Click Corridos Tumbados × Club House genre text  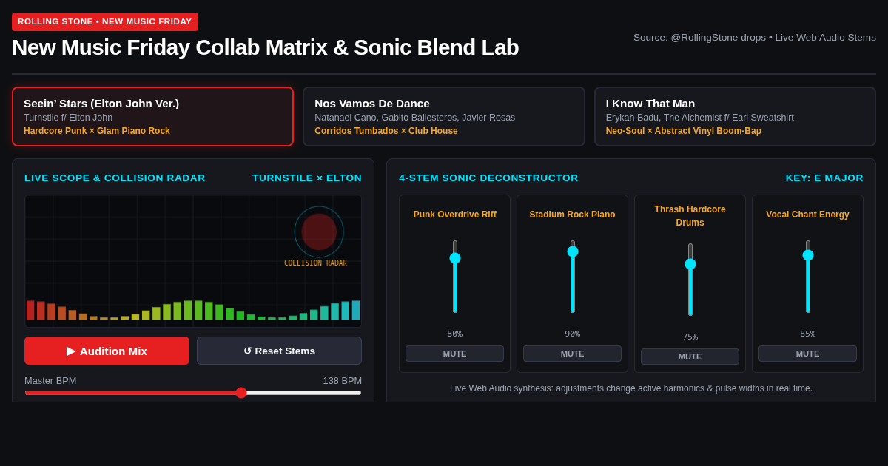coord(386,131)
